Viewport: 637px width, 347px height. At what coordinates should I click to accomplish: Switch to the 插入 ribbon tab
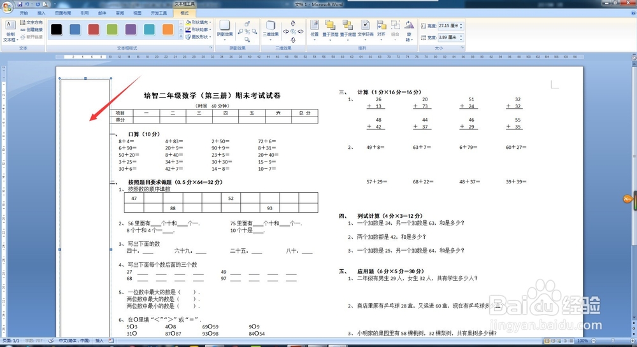coord(41,13)
